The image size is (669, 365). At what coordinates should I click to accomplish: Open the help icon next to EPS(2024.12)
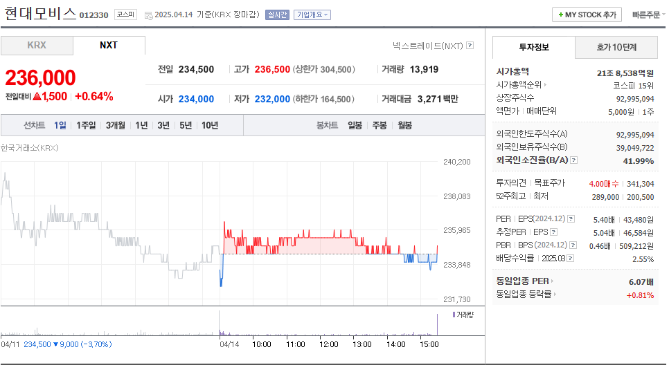point(571,218)
